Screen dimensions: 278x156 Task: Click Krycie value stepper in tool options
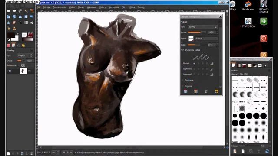217,32
